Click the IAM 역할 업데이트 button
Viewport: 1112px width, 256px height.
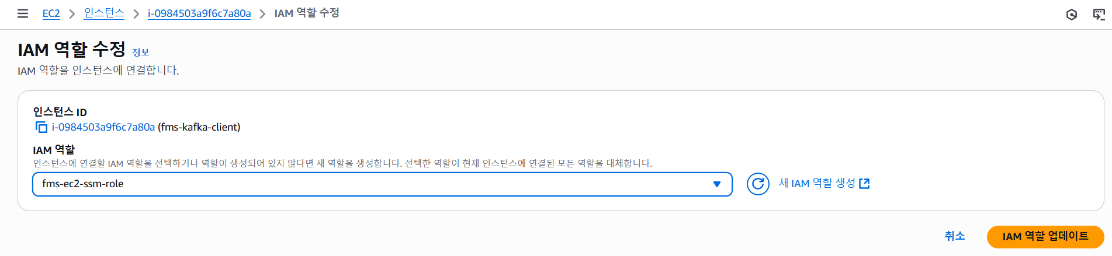1045,237
